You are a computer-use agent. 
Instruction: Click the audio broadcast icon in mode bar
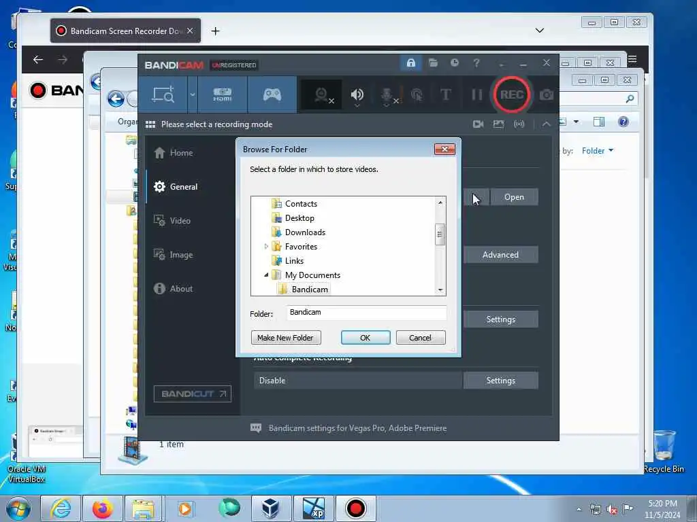tap(519, 124)
